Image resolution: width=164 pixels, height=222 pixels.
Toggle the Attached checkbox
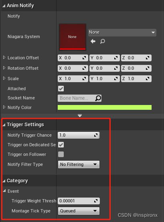[61, 89]
